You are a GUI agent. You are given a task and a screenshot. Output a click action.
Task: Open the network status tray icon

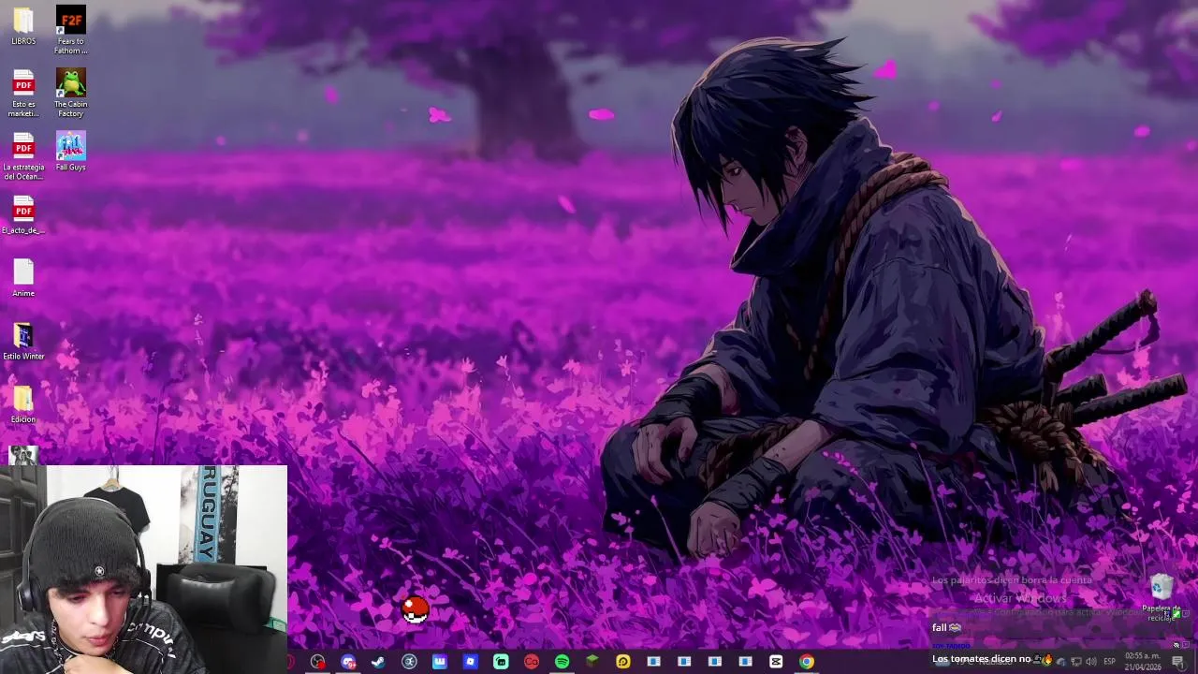1076,662
